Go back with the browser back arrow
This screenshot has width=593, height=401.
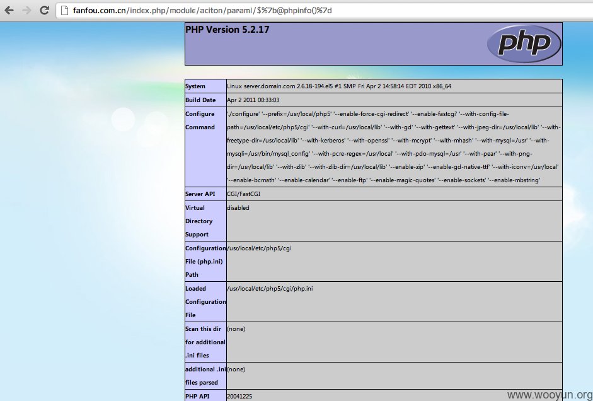(9, 10)
